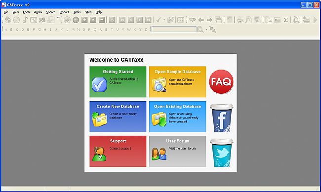Click the Create New Database tile
Viewport: 321px width, 192px height.
118,116
